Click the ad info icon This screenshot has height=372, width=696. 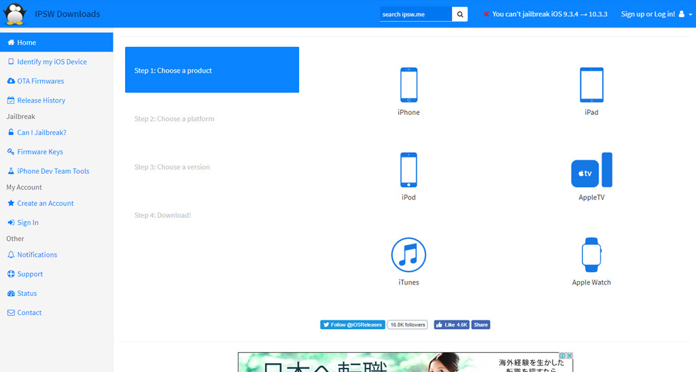point(562,356)
